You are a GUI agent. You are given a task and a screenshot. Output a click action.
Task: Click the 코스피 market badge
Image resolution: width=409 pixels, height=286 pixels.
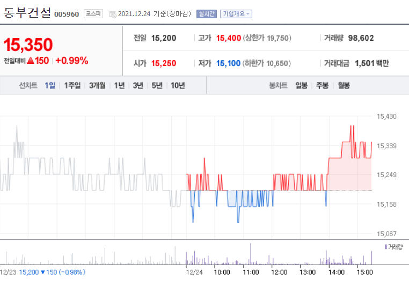click(x=93, y=13)
